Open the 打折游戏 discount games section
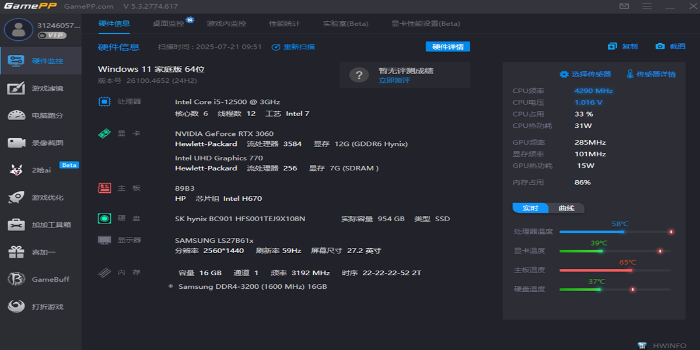 41,306
